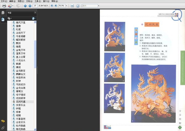
Task: Select the 财神 bookmark
Action: (x=18, y=81)
